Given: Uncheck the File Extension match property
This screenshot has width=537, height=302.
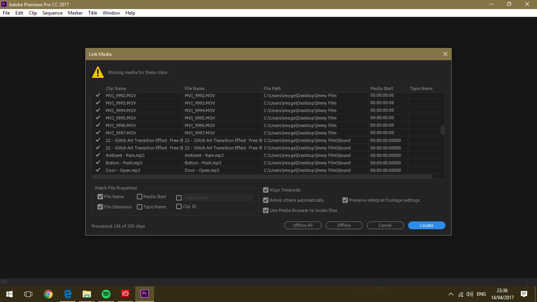Looking at the screenshot, I should point(100,207).
